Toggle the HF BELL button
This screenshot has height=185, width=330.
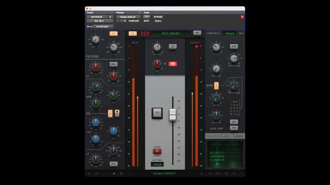pos(113,64)
